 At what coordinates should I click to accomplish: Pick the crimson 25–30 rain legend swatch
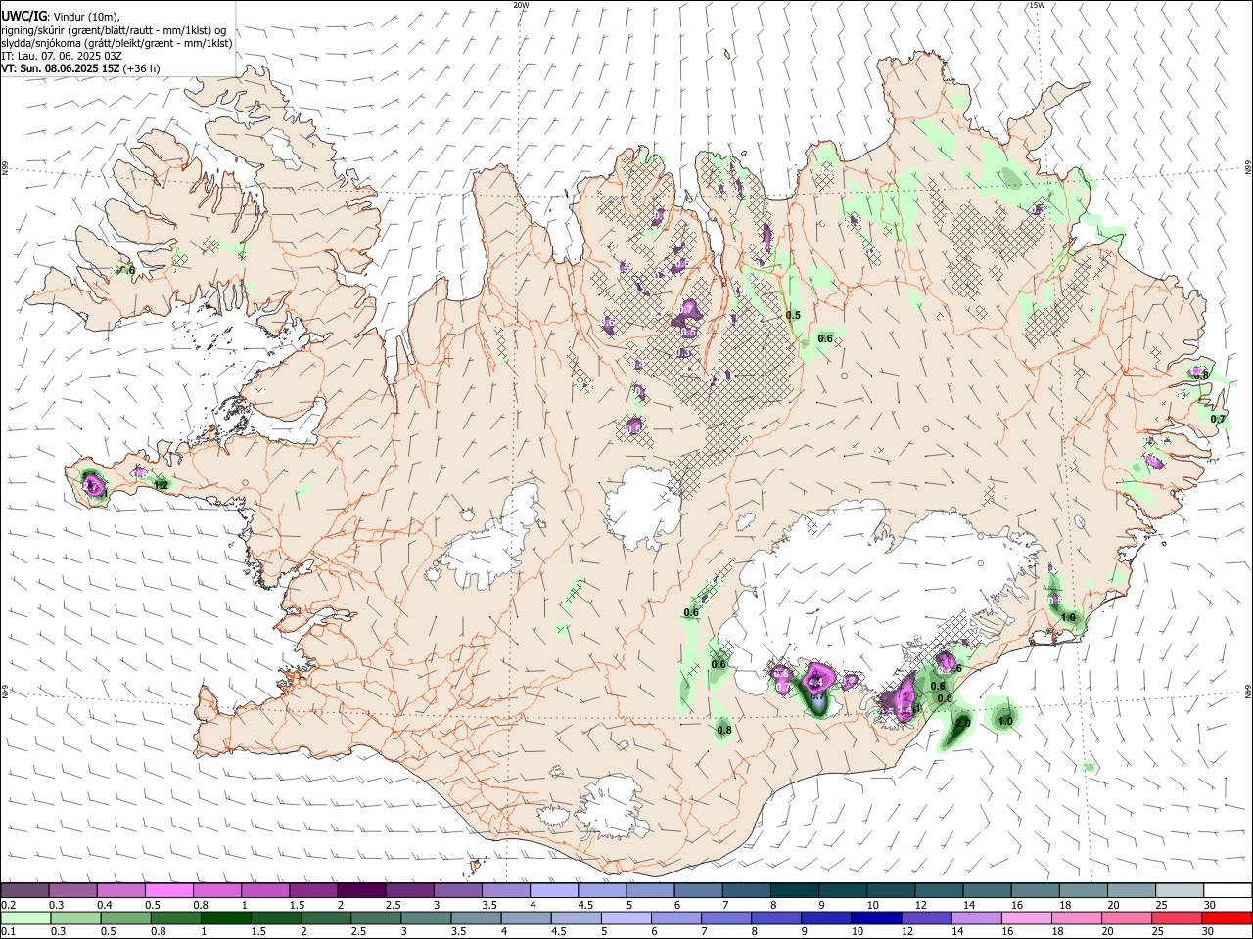tap(1178, 918)
